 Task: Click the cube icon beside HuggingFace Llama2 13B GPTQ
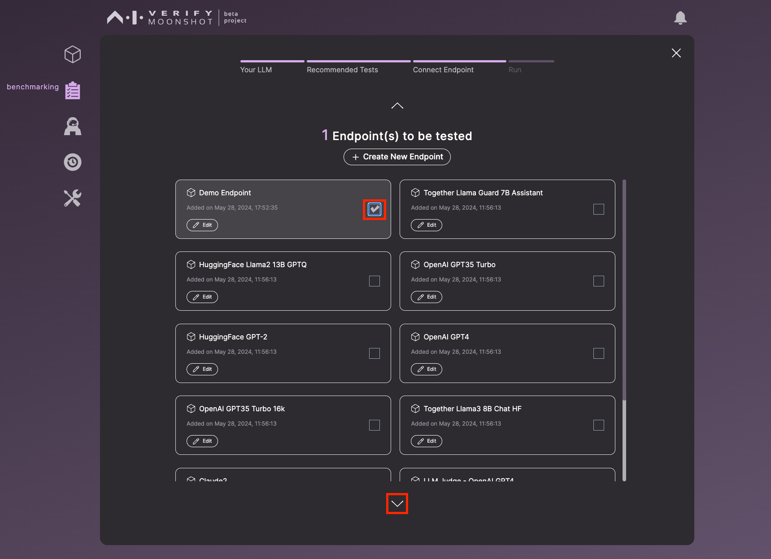[x=191, y=264]
